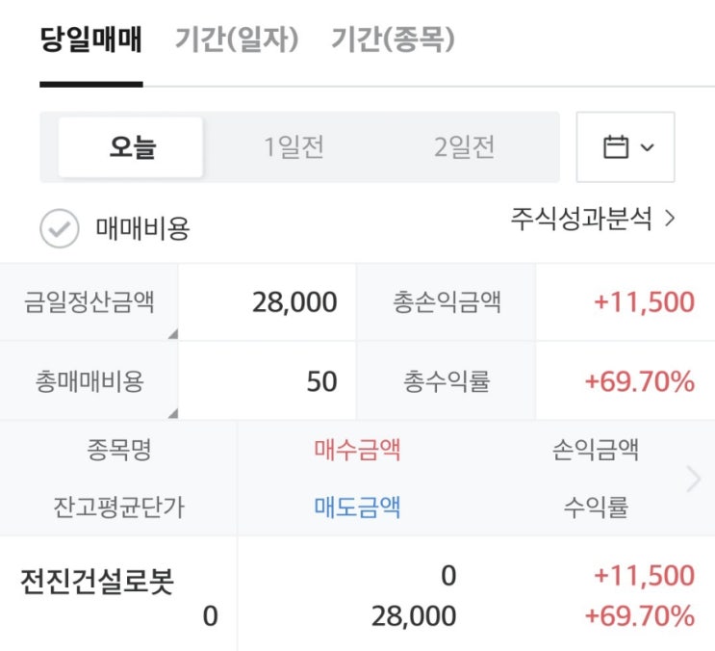This screenshot has height=651, width=715.
Task: Switch to 당일매매 tab
Action: coord(90,40)
